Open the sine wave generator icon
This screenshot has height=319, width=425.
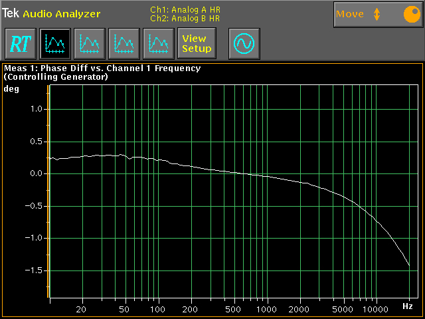244,44
